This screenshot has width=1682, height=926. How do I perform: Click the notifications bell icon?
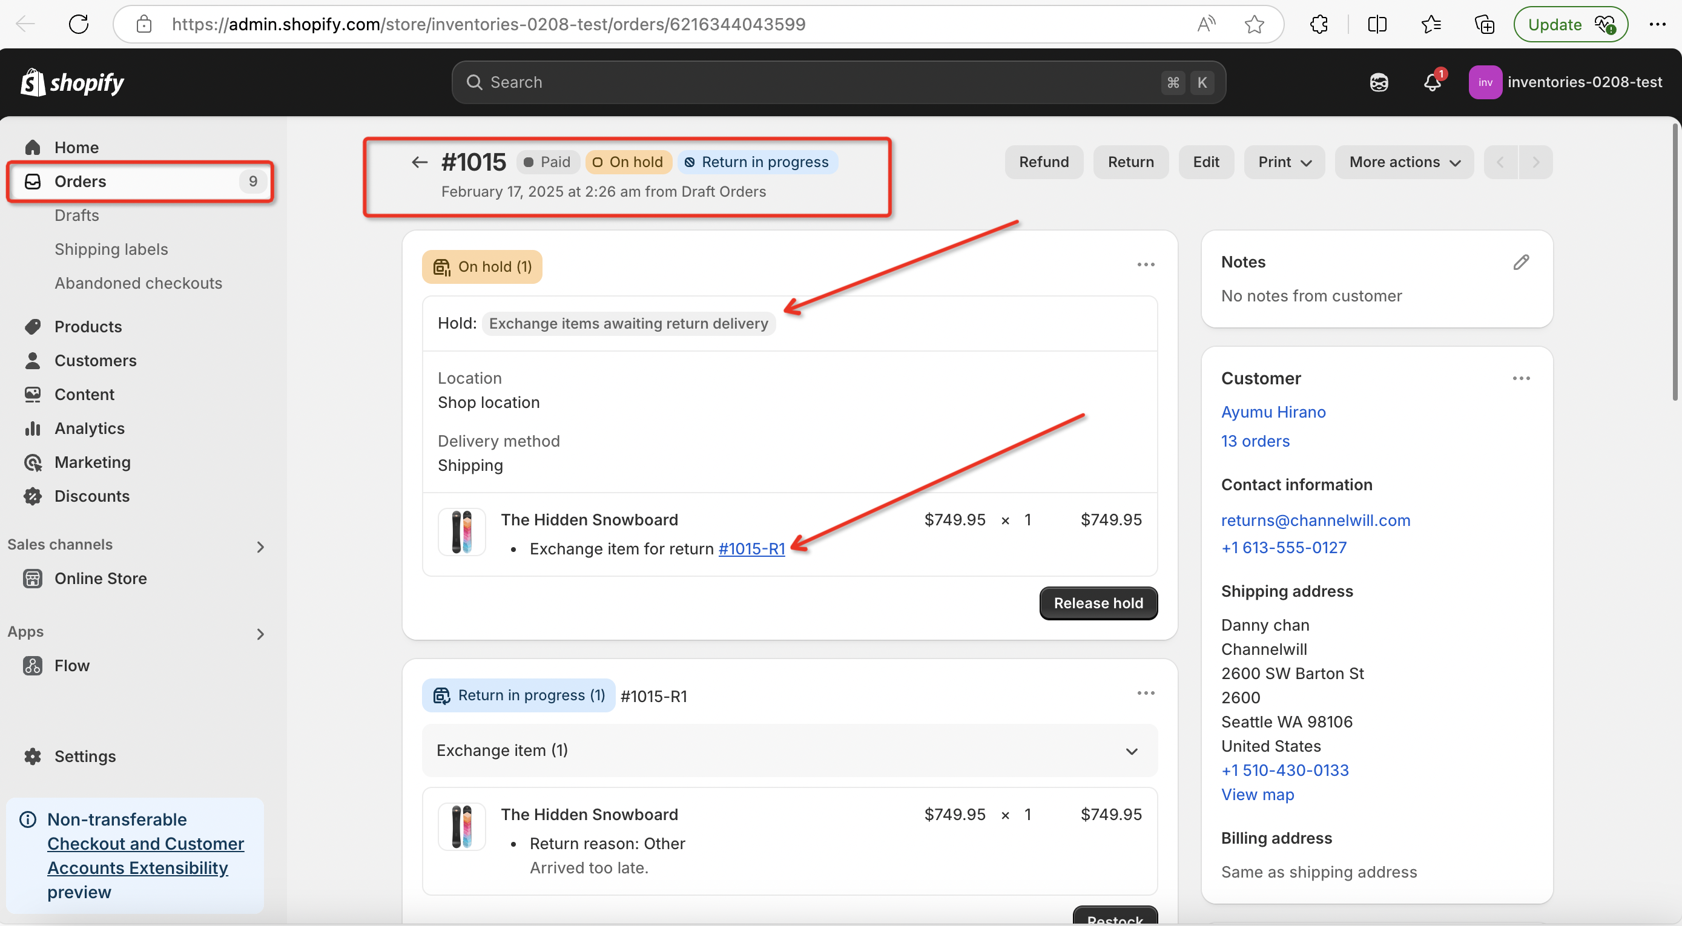point(1431,83)
